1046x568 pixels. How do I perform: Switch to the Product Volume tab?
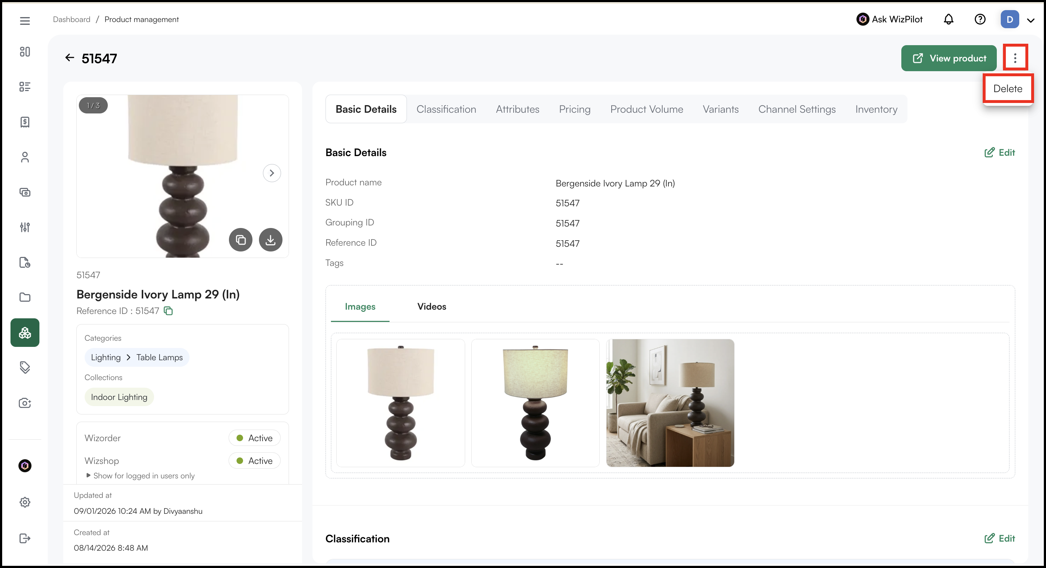point(646,109)
